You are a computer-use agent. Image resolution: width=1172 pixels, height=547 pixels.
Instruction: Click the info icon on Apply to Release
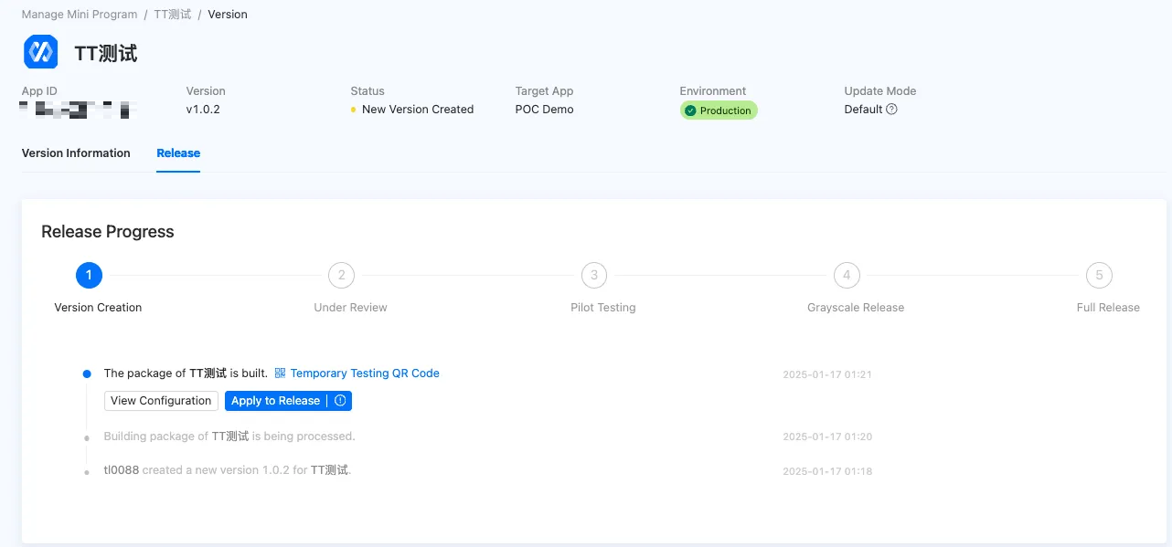coord(340,401)
